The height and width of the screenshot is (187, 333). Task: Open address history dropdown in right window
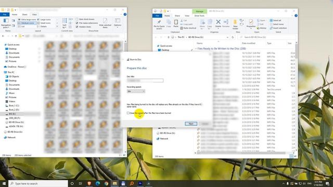click(228, 37)
